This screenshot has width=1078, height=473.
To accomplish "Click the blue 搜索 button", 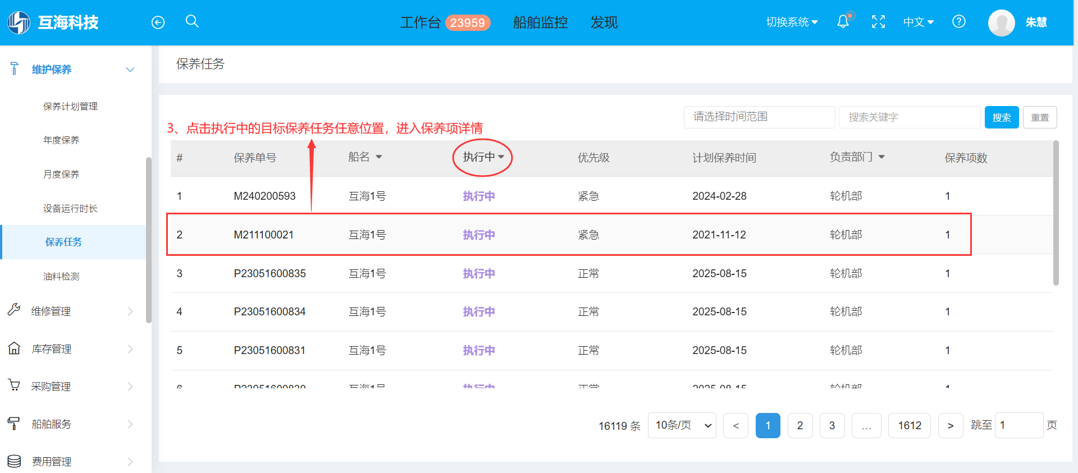I will (x=1002, y=117).
